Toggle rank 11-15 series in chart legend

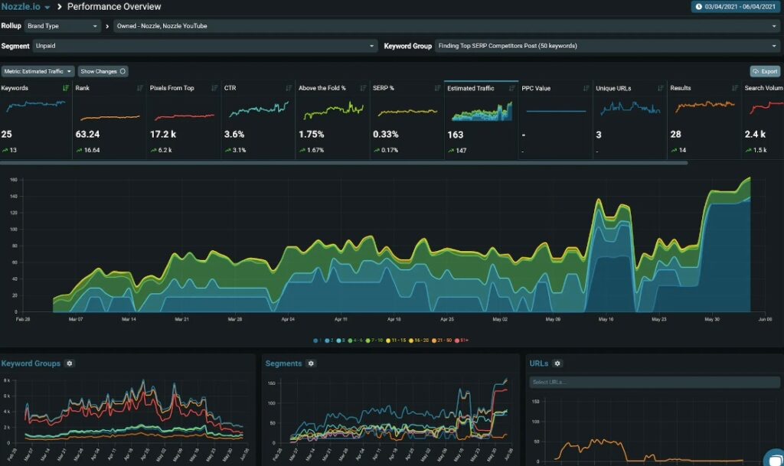[395, 341]
